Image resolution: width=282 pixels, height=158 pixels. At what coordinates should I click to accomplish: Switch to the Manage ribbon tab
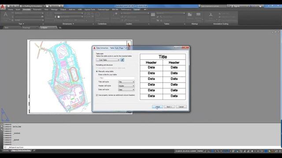(54, 10)
